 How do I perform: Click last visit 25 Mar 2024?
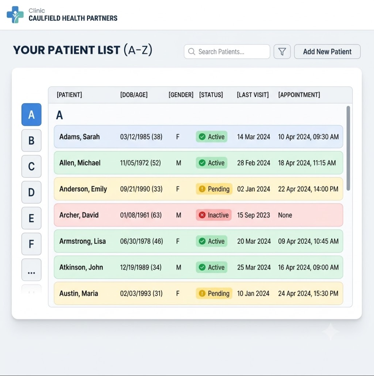click(254, 267)
